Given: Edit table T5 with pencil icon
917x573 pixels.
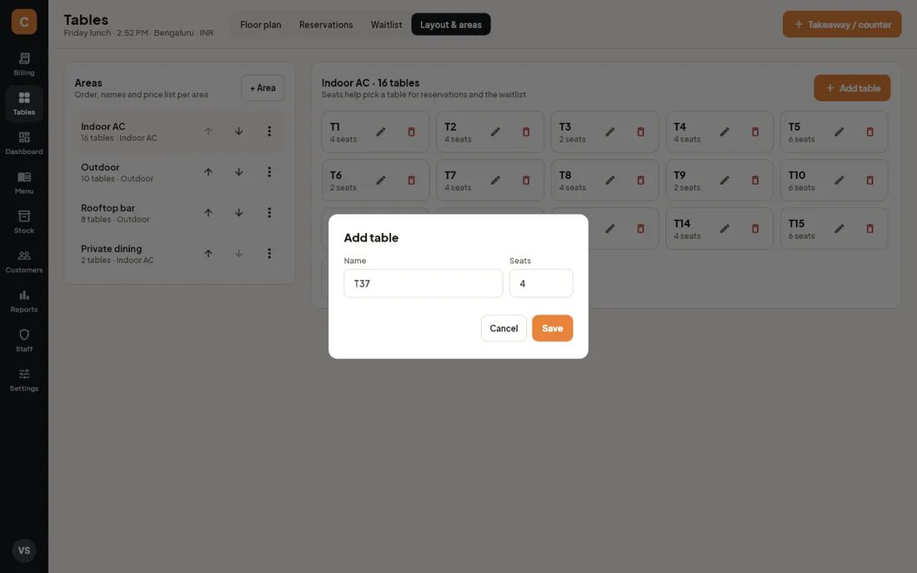Looking at the screenshot, I should tap(839, 132).
